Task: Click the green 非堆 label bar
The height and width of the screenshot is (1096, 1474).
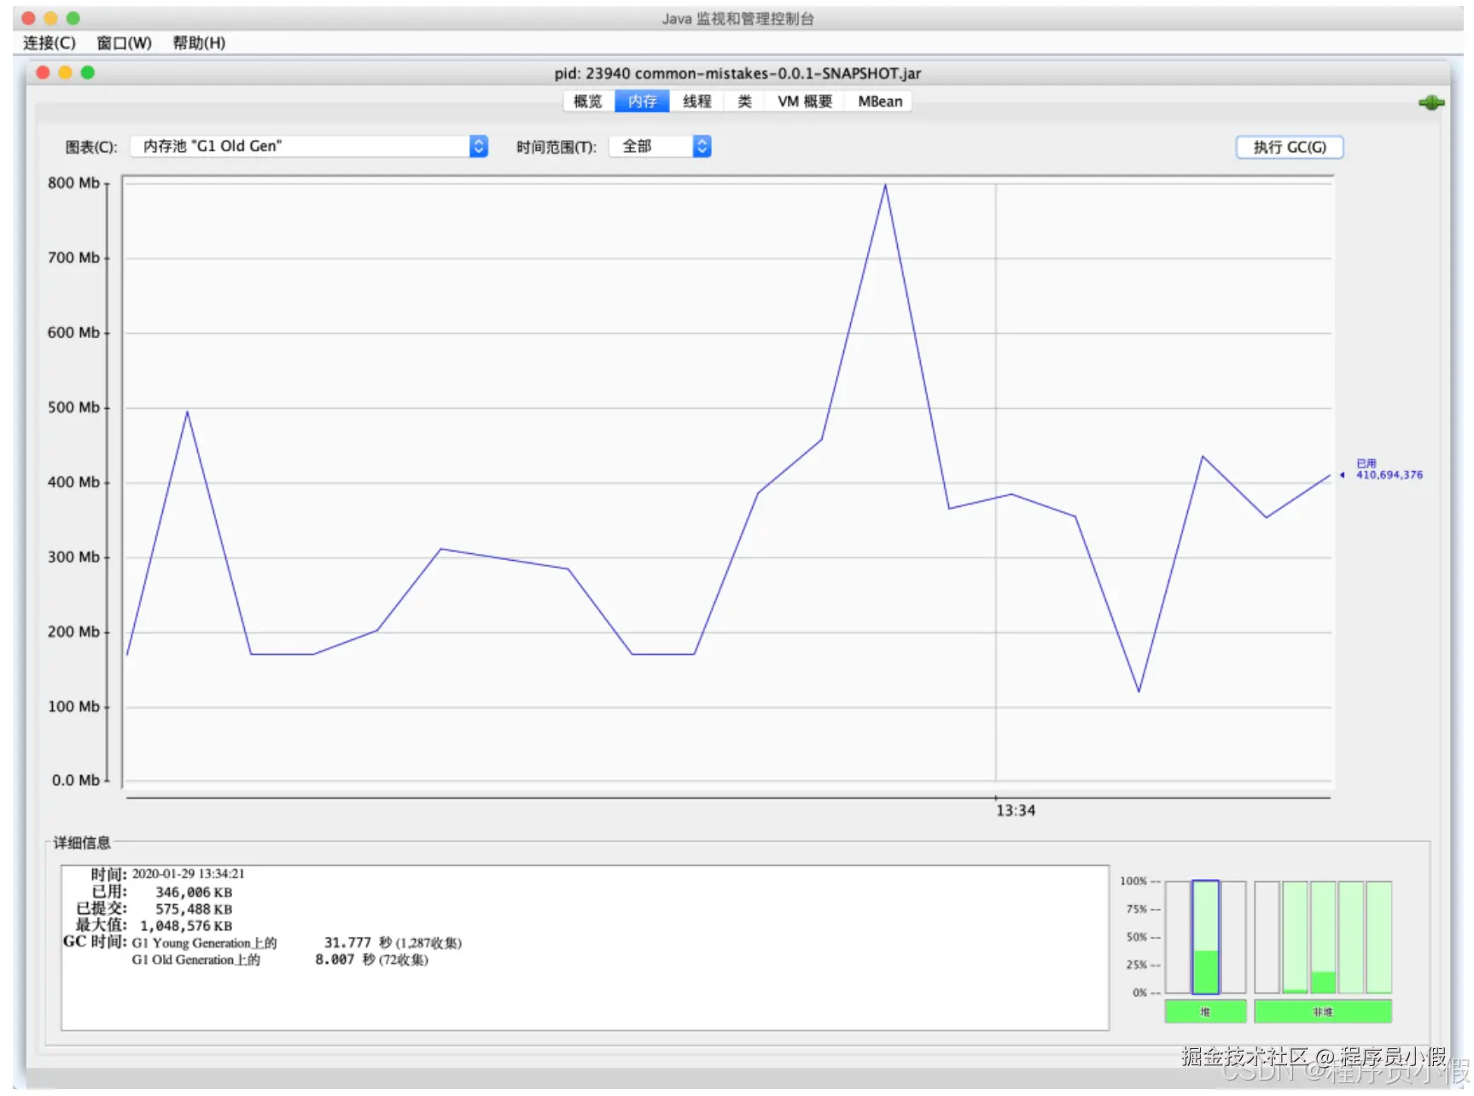Action: (x=1323, y=1011)
